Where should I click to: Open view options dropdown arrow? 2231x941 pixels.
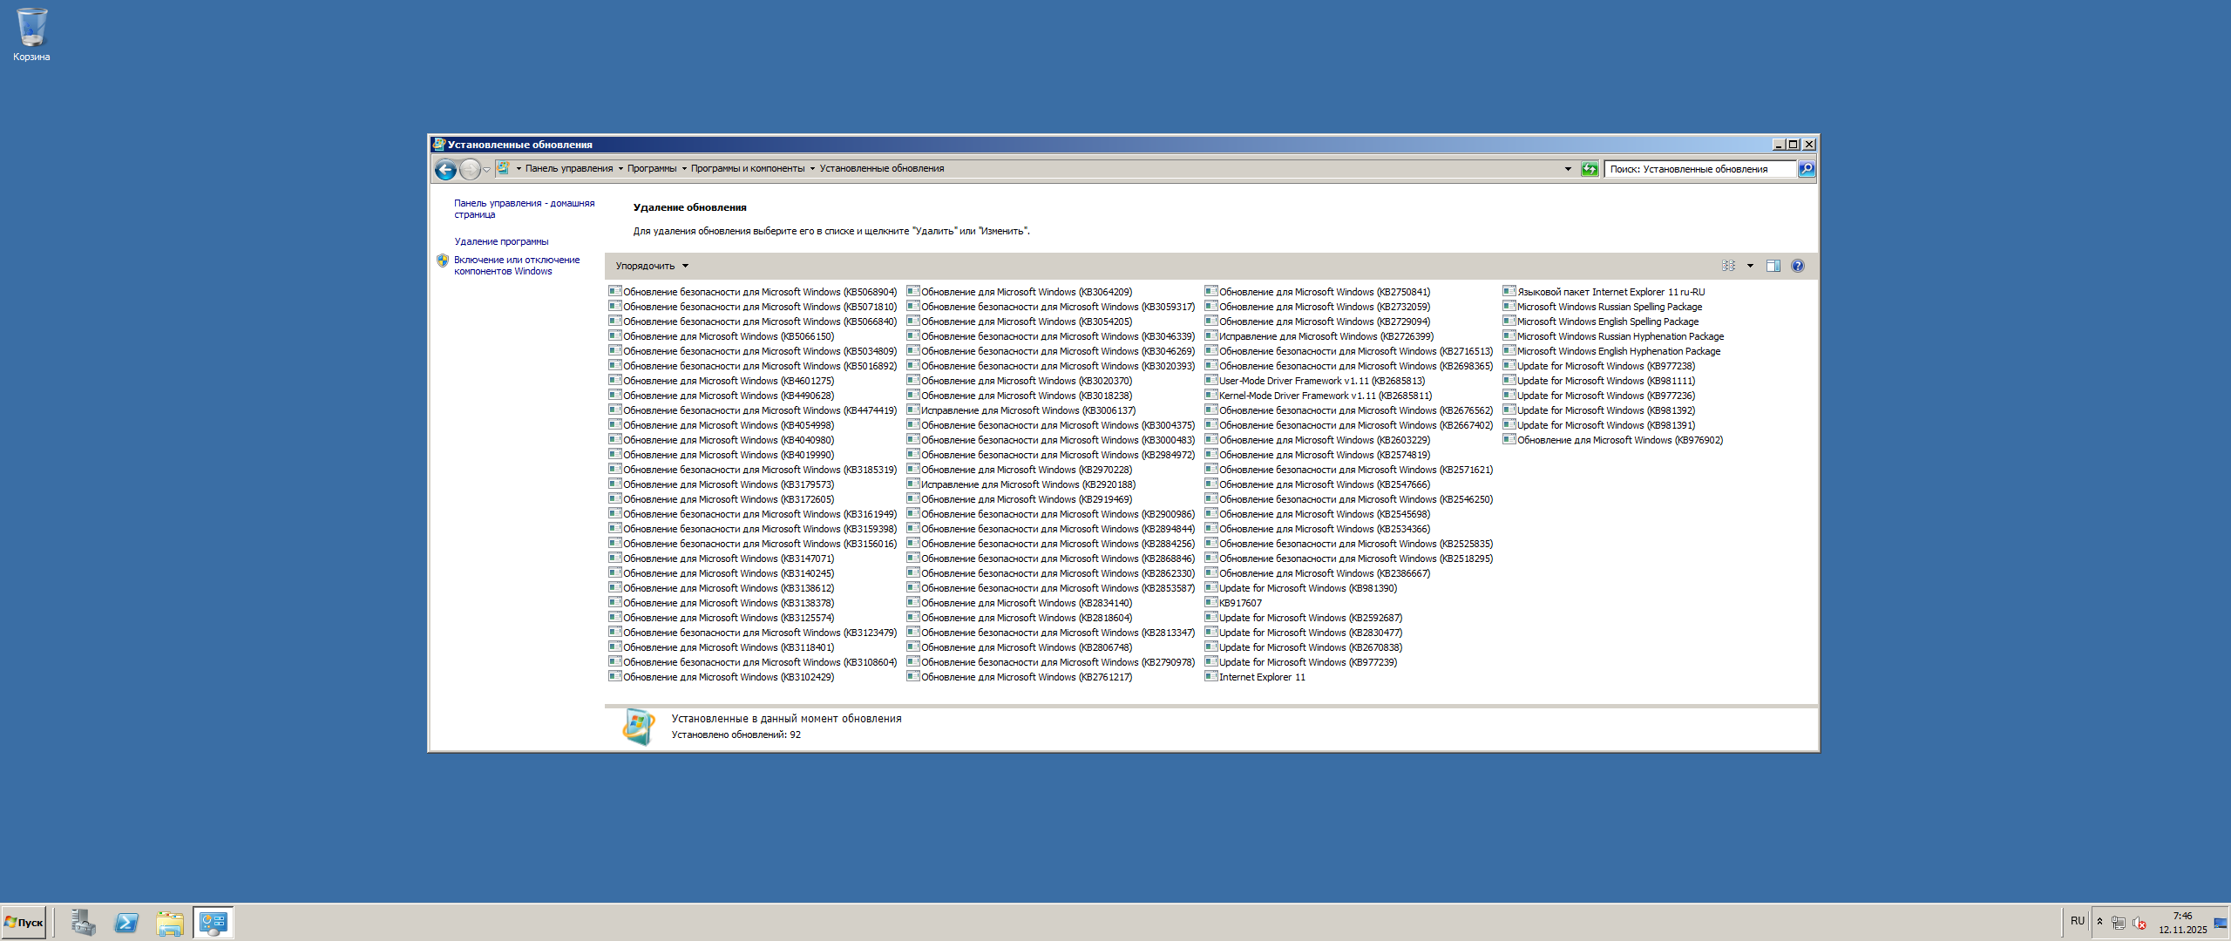[1750, 266]
